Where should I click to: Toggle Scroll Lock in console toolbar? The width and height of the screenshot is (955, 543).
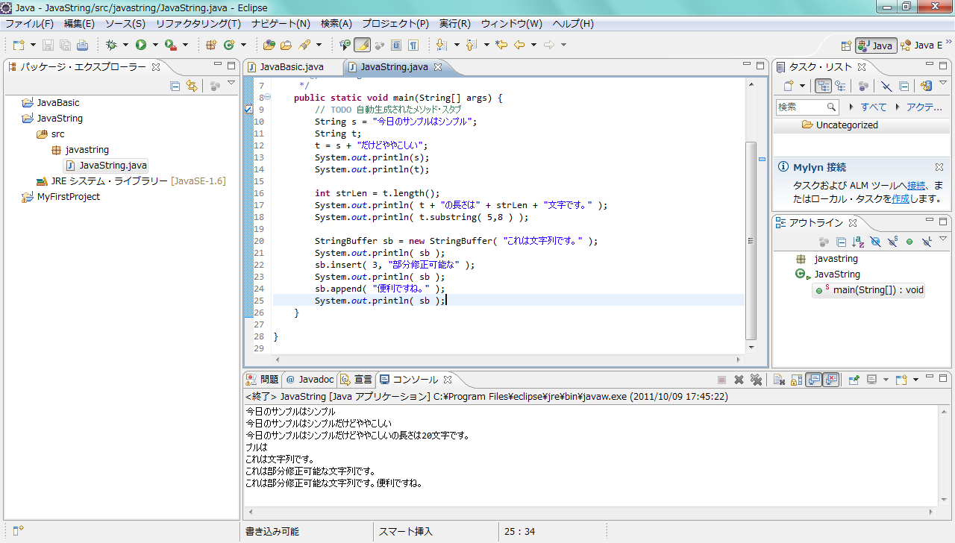point(795,380)
